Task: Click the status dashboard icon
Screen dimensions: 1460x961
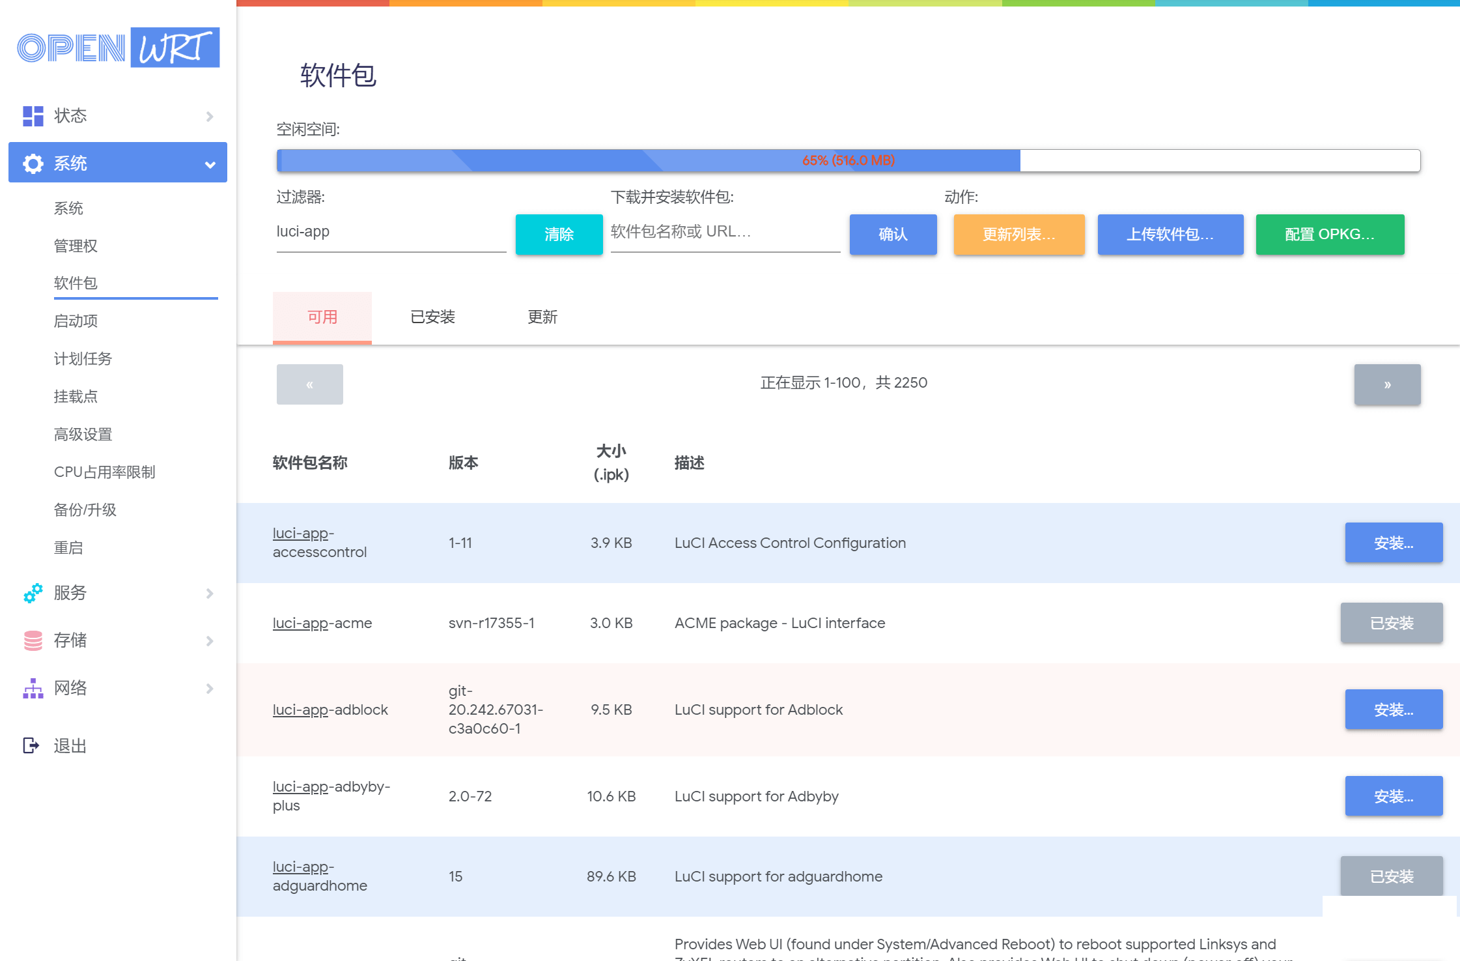Action: (x=33, y=116)
